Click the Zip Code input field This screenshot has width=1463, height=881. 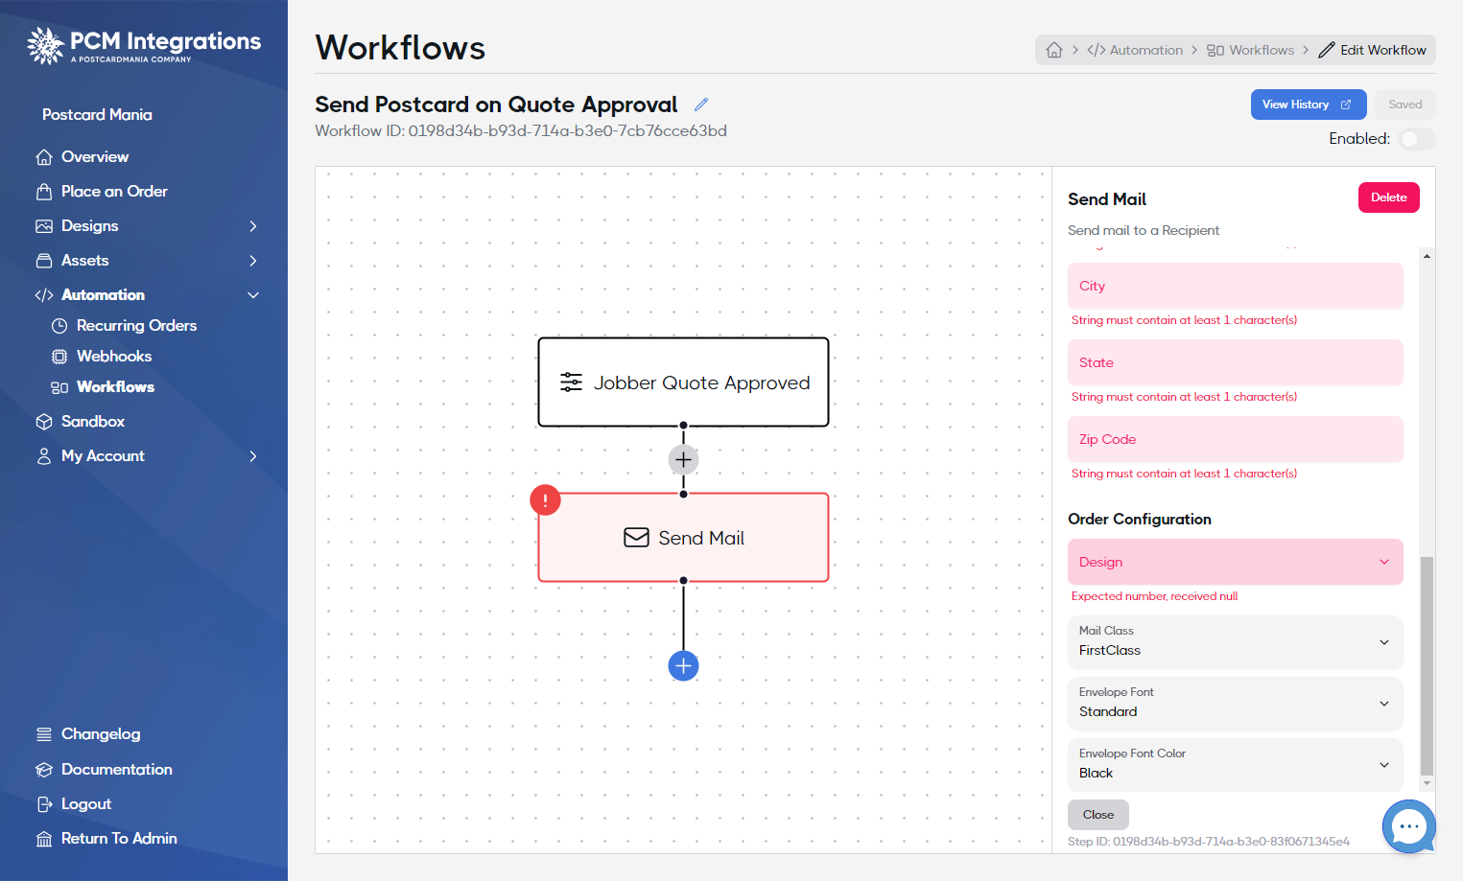[x=1235, y=439]
